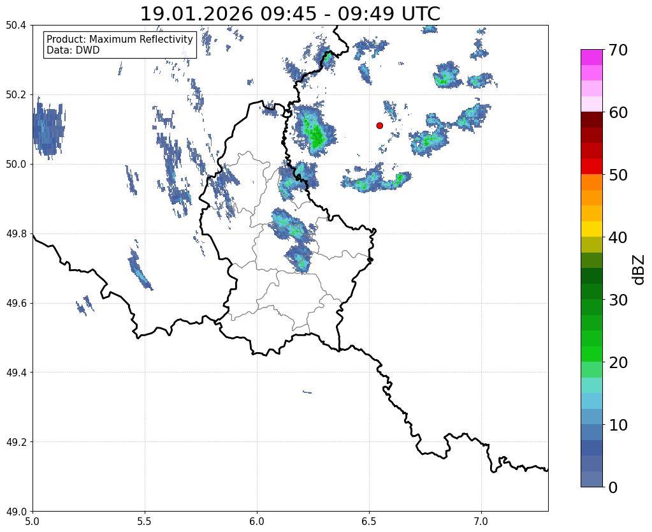Click the longitude axis label 5.5
The image size is (652, 532).
(145, 521)
